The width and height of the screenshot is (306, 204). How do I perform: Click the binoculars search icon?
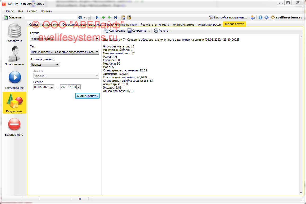pos(80,17)
